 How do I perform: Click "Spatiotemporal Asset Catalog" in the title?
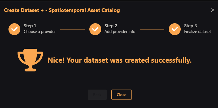click(x=84, y=10)
